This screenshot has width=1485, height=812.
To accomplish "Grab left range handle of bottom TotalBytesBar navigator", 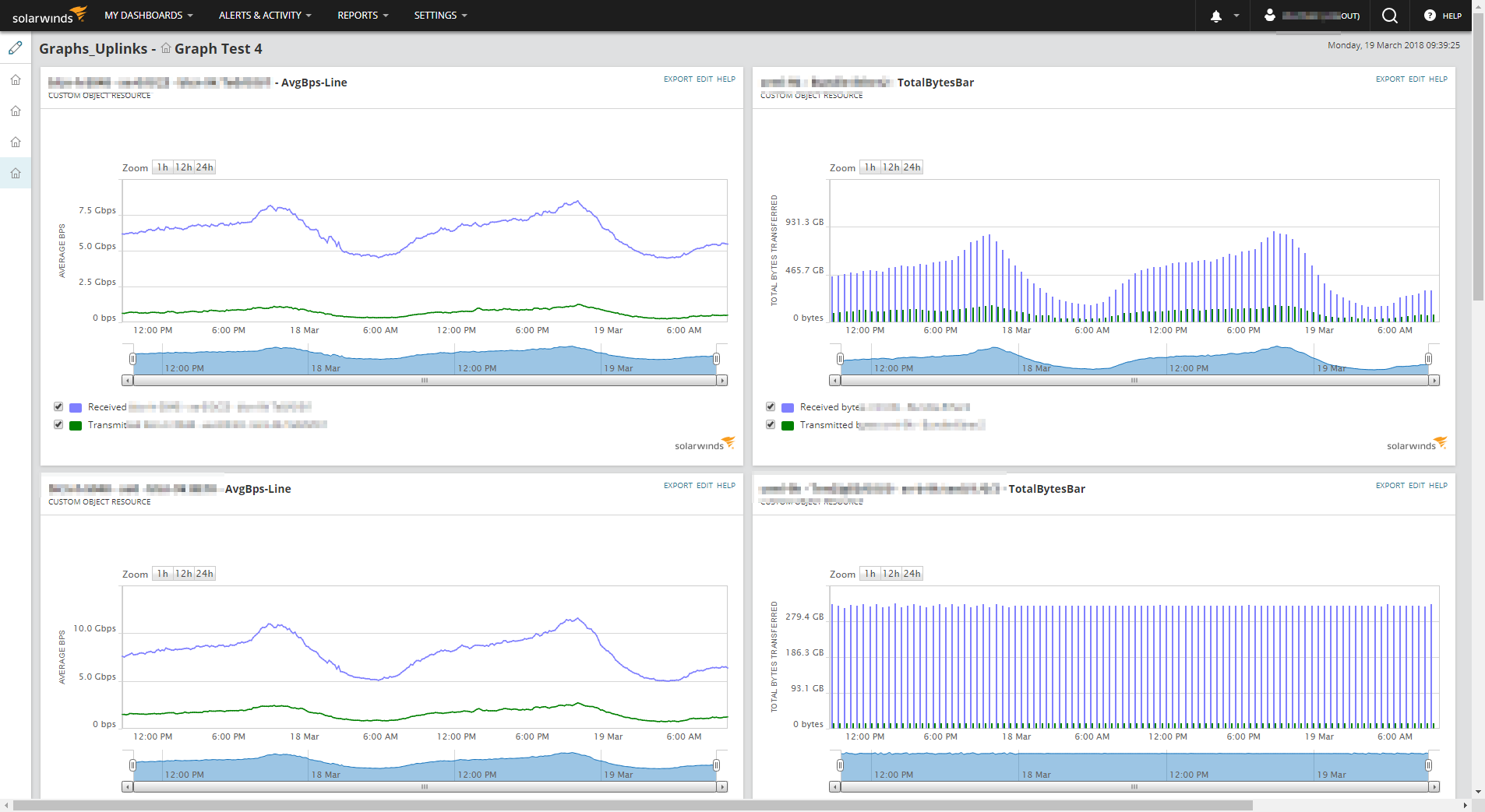I will pyautogui.click(x=840, y=765).
